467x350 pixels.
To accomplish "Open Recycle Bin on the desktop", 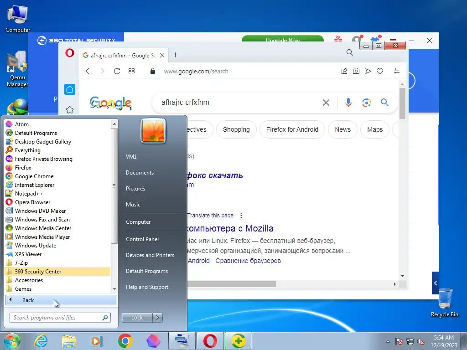I will (x=444, y=303).
